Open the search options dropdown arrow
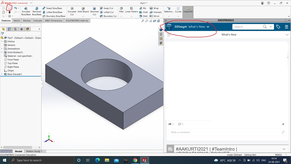 pyautogui.click(x=270, y=27)
